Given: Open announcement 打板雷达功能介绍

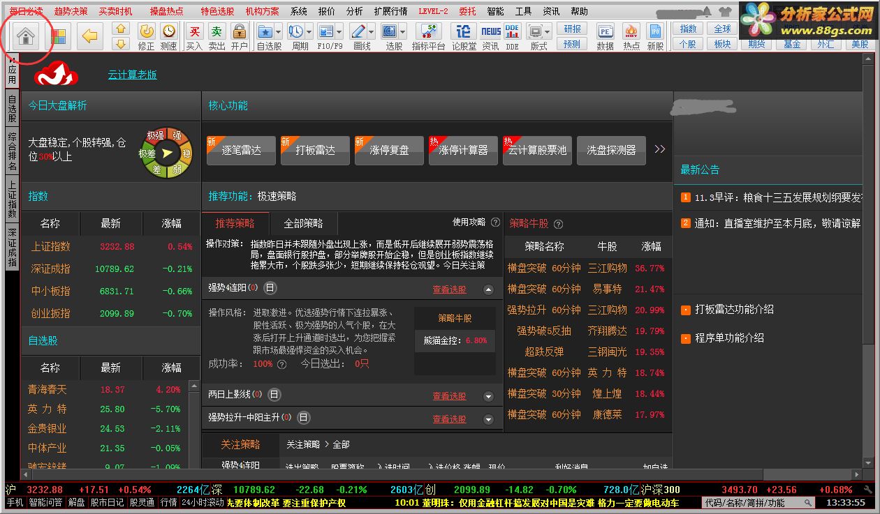Looking at the screenshot, I should (734, 309).
